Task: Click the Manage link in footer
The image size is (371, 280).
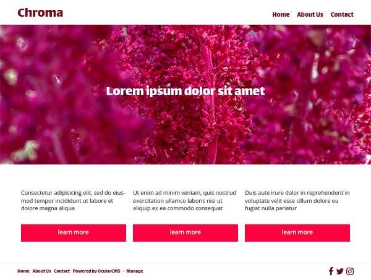Action: click(135, 271)
